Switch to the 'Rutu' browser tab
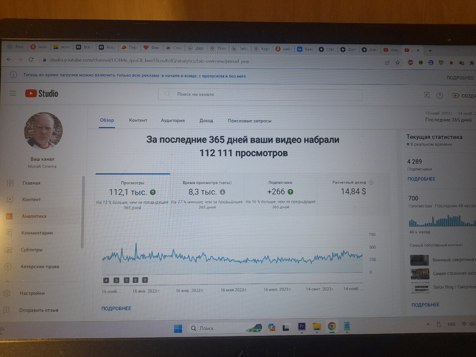Image resolution: width=476 pixels, height=357 pixels. [x=107, y=47]
